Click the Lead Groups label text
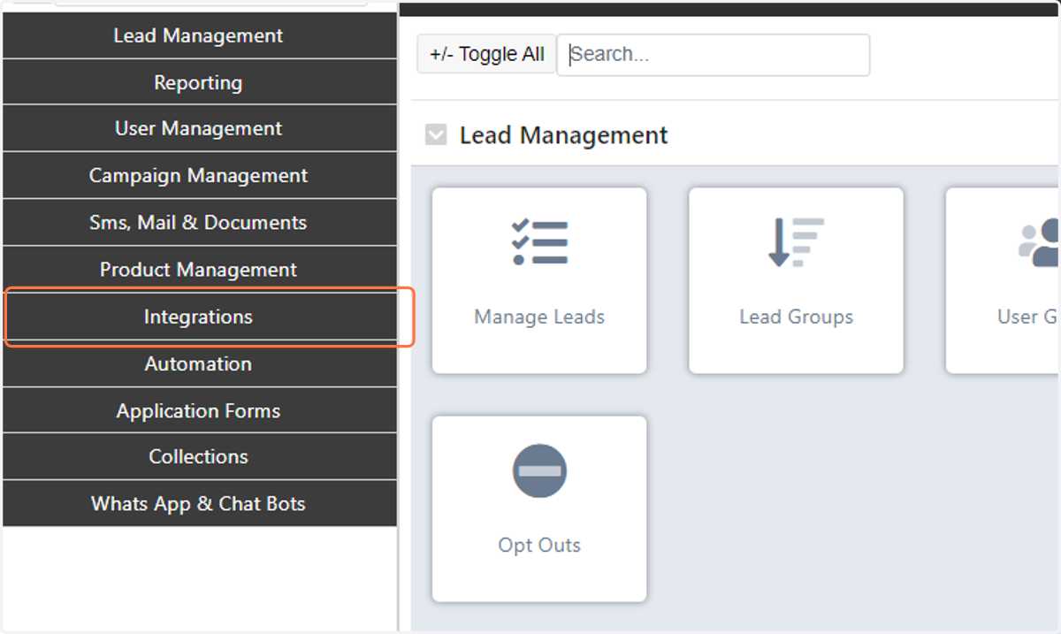This screenshot has height=634, width=1061. pos(796,317)
